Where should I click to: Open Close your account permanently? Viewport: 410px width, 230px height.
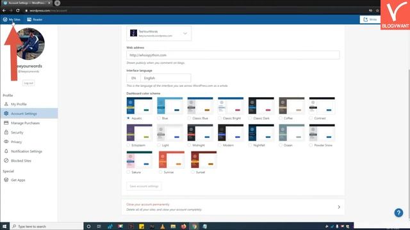coord(233,207)
